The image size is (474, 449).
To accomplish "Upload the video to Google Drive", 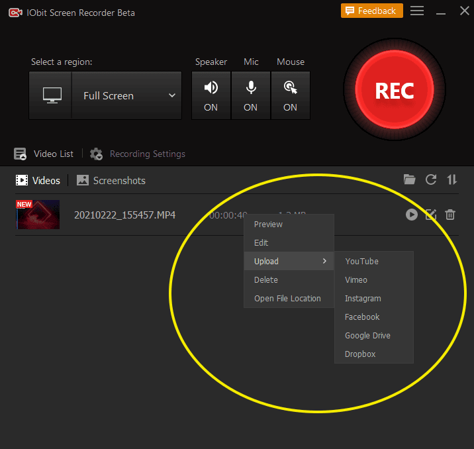I will click(374, 335).
